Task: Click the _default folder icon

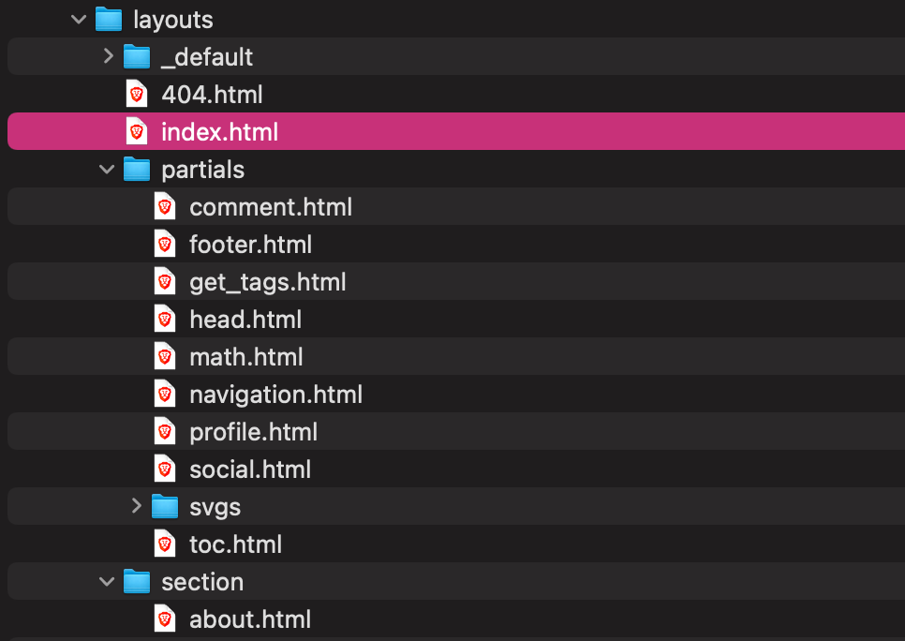Action: point(137,56)
